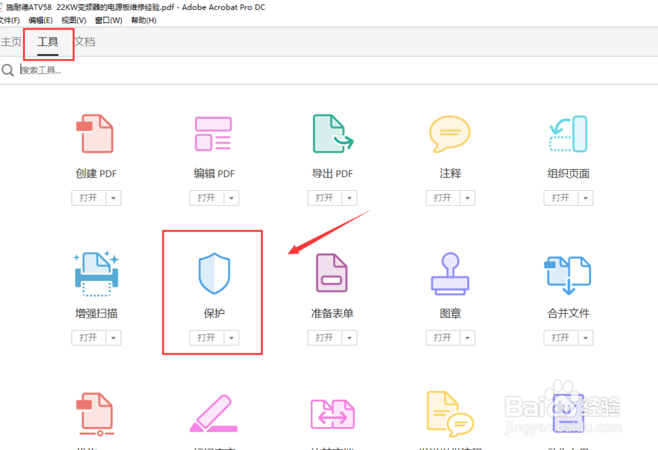Click the 标记密文 pink pen icon

coord(214,413)
